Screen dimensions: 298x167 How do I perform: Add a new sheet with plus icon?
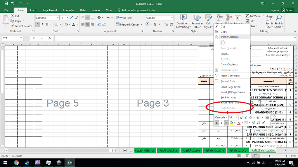point(125,150)
